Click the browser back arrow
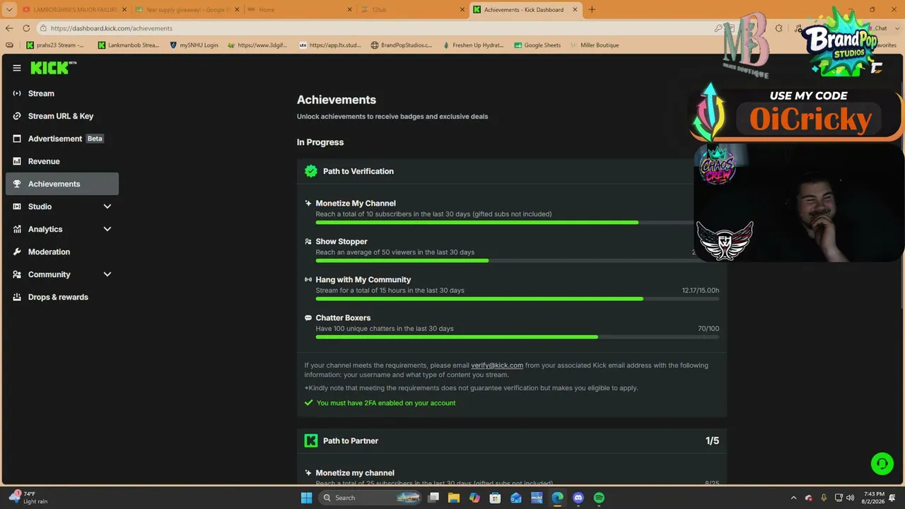This screenshot has height=509, width=905. [9, 28]
